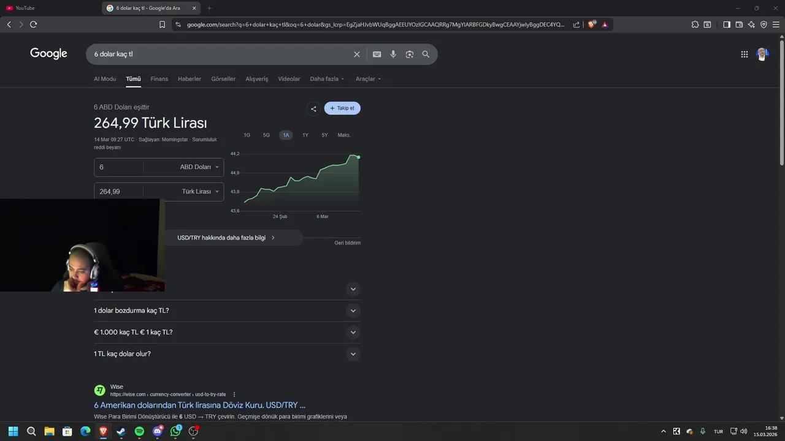Go to the Google logo homepage
The width and height of the screenshot is (785, 441).
[48, 54]
